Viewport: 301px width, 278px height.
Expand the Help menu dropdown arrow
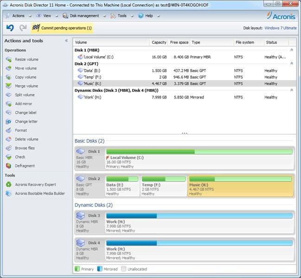(x=158, y=16)
